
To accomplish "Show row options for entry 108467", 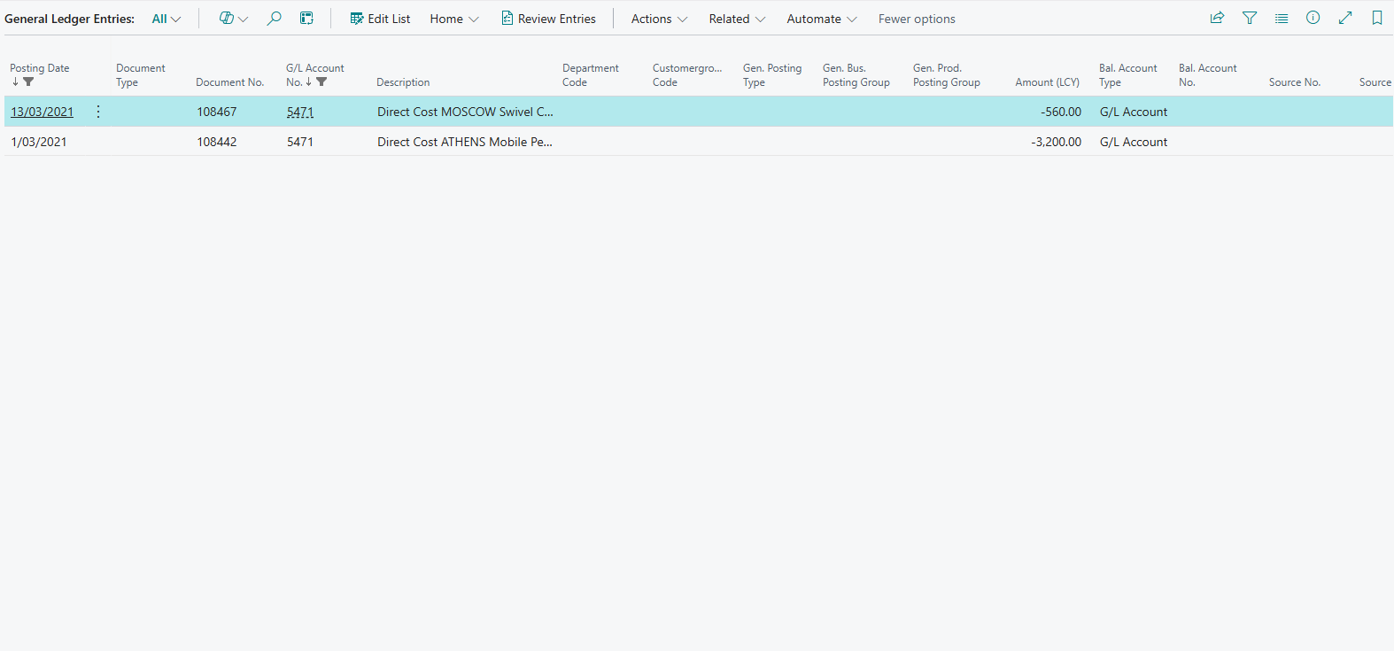I will (x=98, y=112).
